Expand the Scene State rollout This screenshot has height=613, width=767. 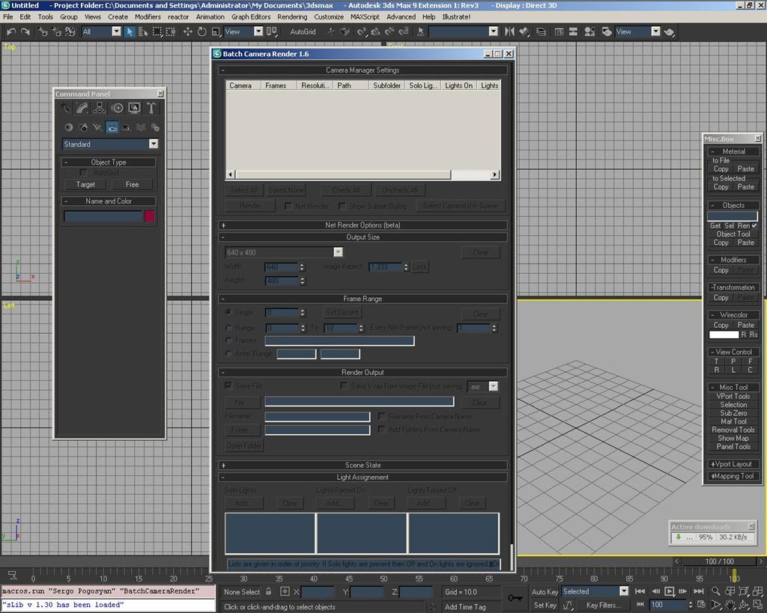coord(363,465)
